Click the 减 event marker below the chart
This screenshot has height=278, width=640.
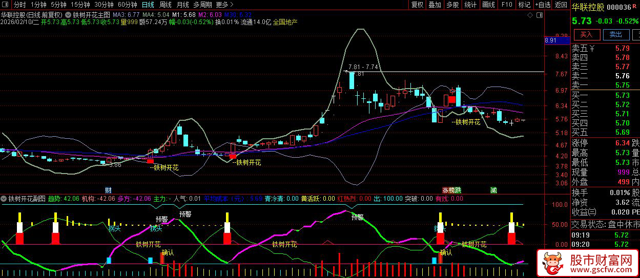(493, 190)
